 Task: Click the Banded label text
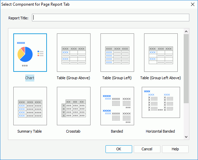pos(117,131)
